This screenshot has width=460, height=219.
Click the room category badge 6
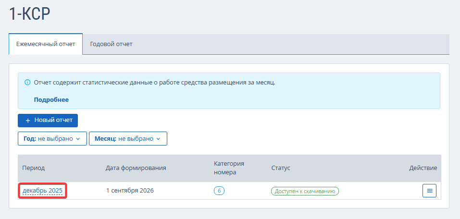(x=219, y=191)
